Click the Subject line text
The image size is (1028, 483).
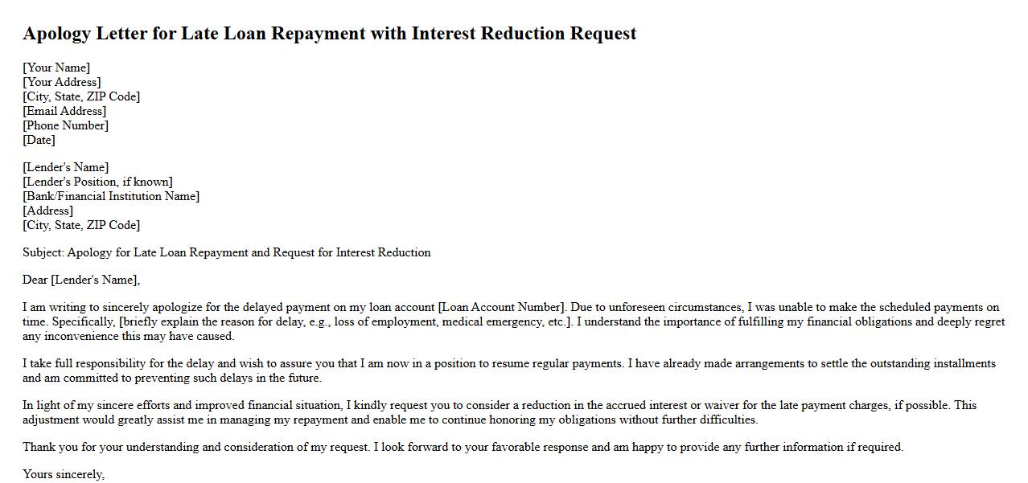(226, 252)
